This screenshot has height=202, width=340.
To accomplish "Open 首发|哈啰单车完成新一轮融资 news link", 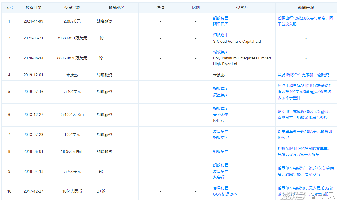I will pyautogui.click(x=303, y=75).
